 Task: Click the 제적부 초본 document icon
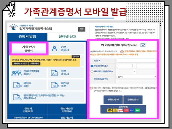click(55, 85)
